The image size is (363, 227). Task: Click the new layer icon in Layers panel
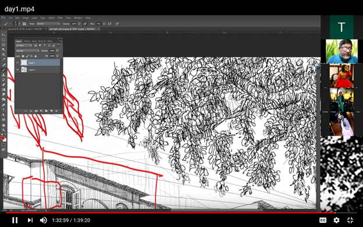(51, 111)
